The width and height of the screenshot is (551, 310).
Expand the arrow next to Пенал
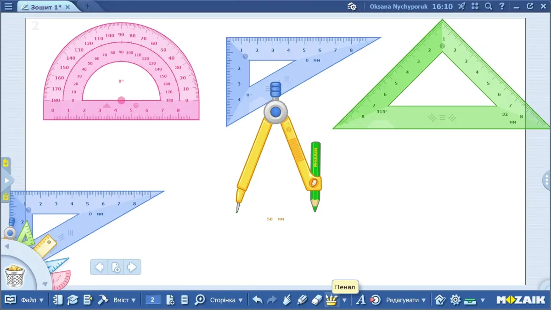(344, 300)
